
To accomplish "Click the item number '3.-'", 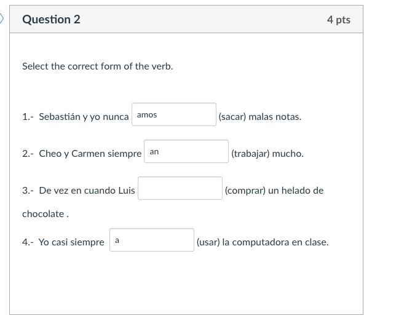I will point(28,191).
